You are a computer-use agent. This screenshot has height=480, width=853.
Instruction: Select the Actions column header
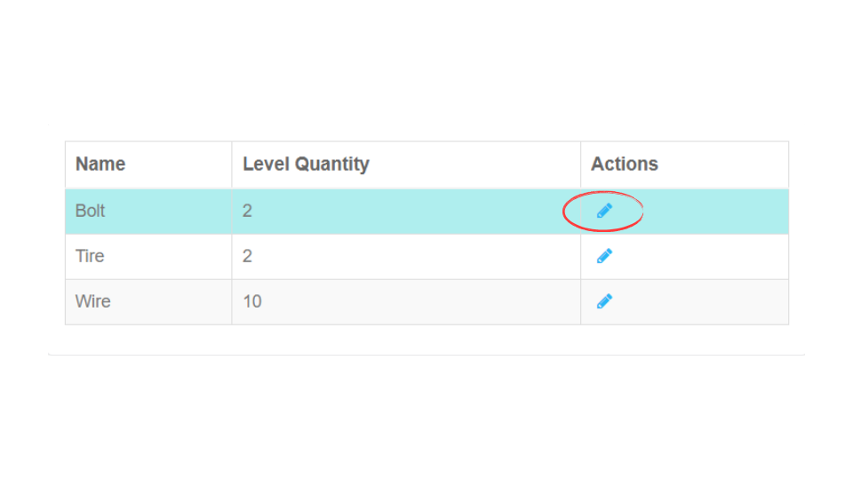pos(625,164)
